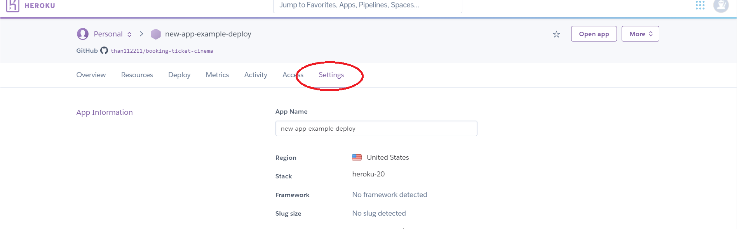Click the Open app button

pos(594,34)
